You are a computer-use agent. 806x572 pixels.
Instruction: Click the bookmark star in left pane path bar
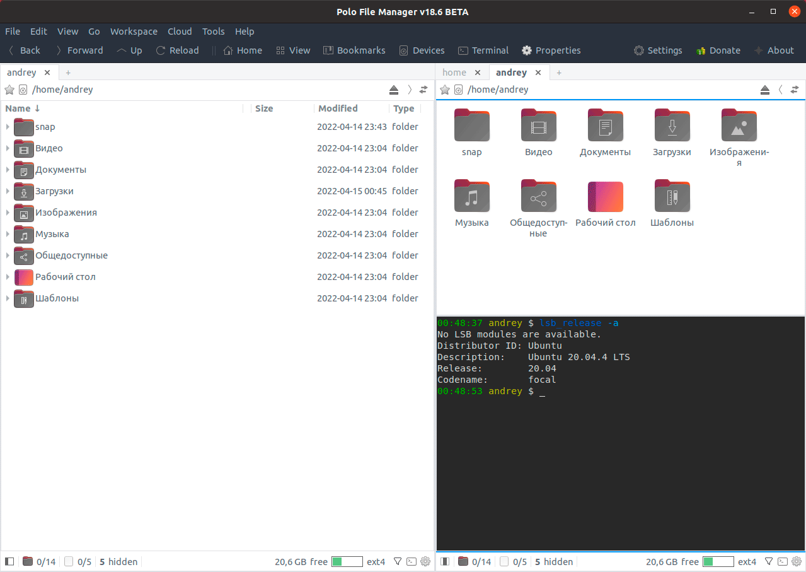9,90
